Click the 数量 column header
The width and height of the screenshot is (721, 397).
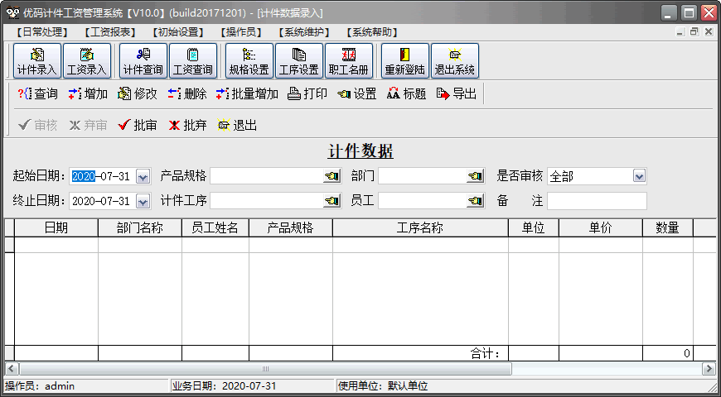[x=668, y=228]
